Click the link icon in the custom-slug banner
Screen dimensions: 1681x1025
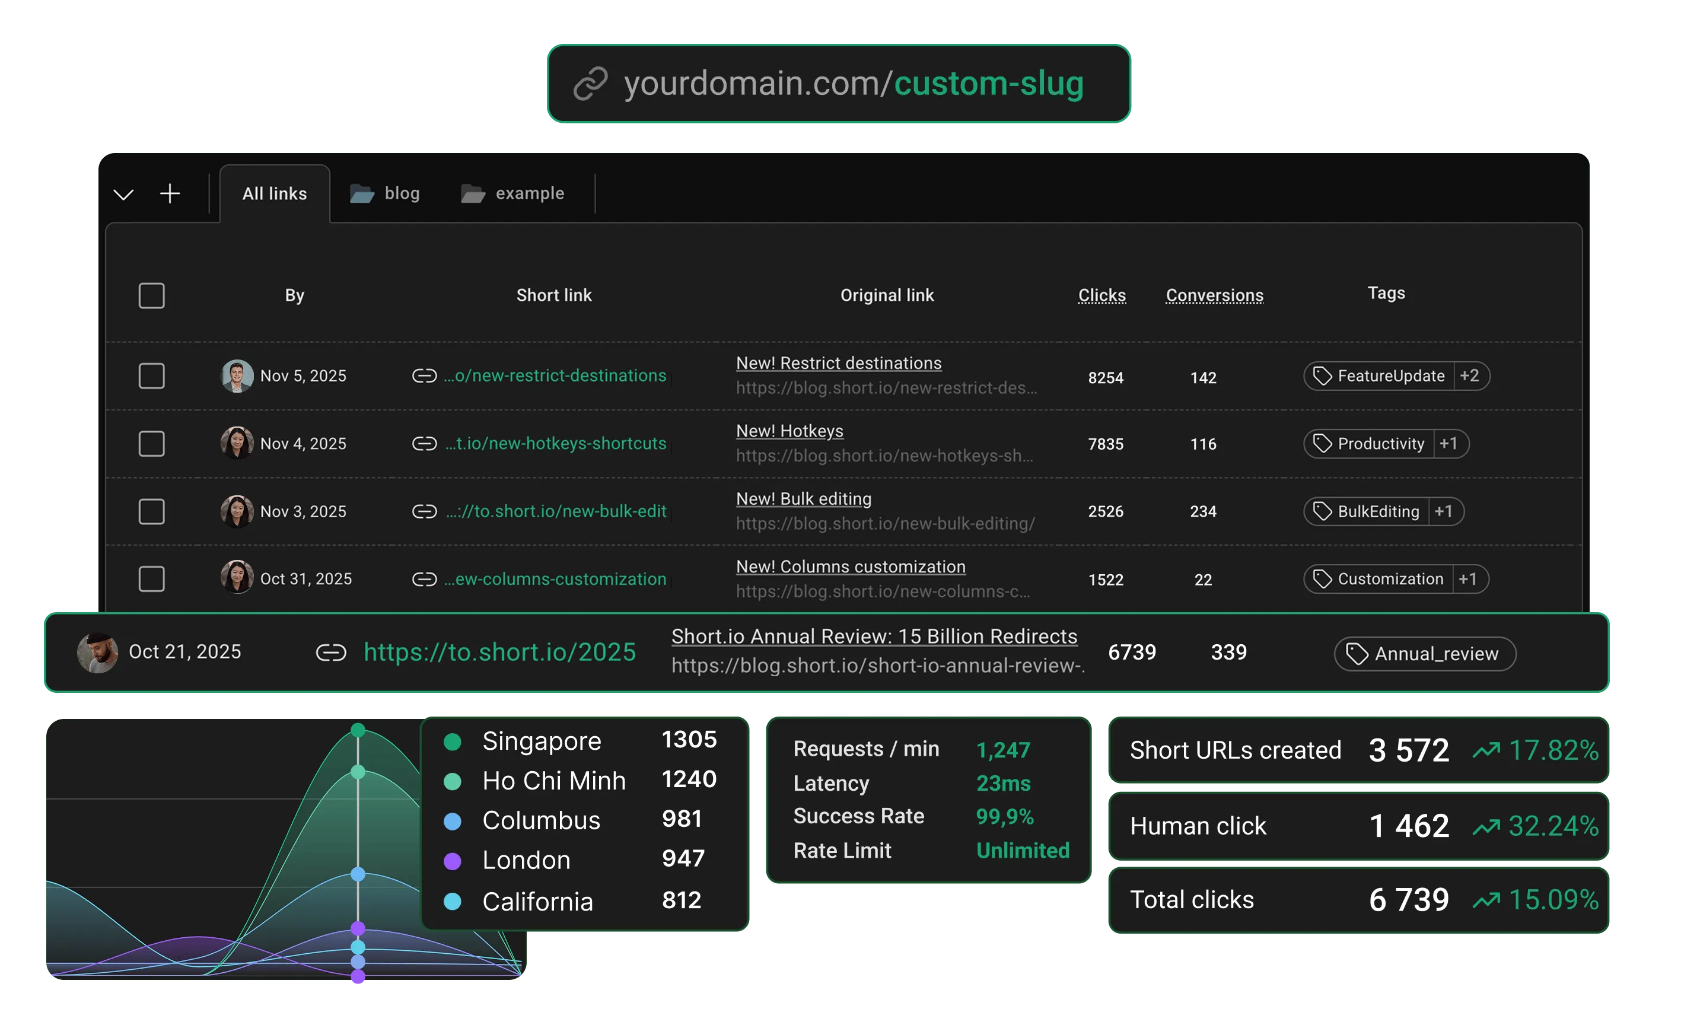[x=591, y=82]
